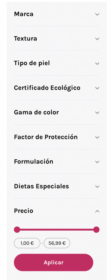The image size is (111, 280).
Task: Expand Factor de Protección chevron
Action: (97, 137)
